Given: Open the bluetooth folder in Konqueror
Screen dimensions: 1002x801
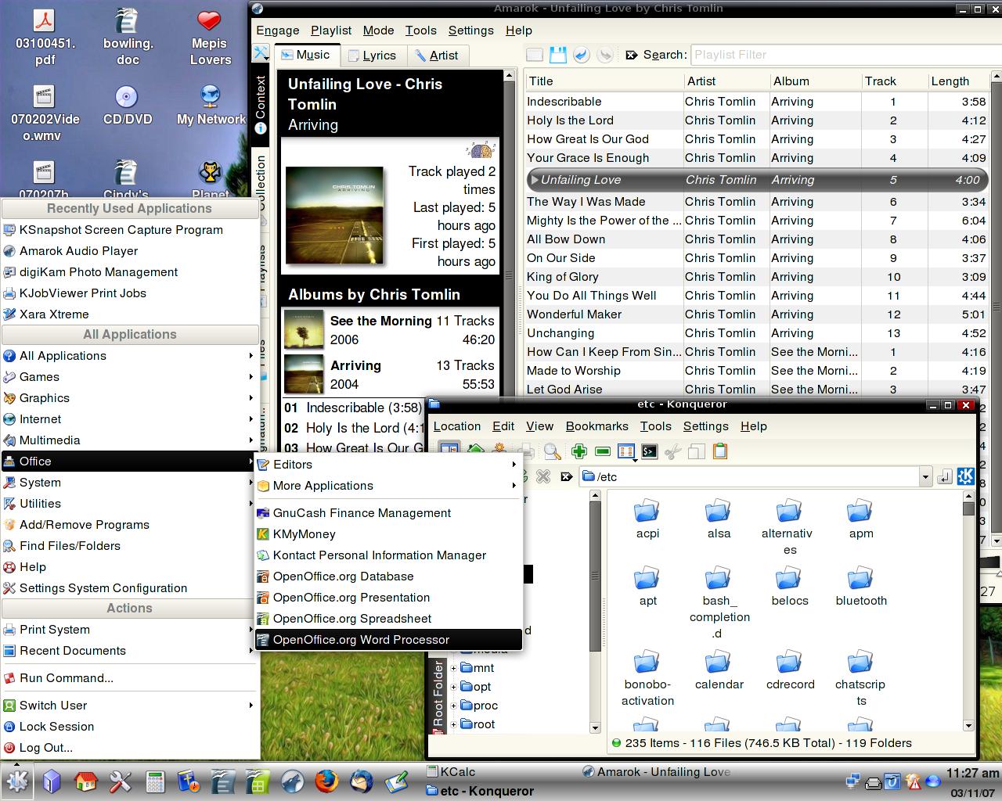Looking at the screenshot, I should coord(861,587).
